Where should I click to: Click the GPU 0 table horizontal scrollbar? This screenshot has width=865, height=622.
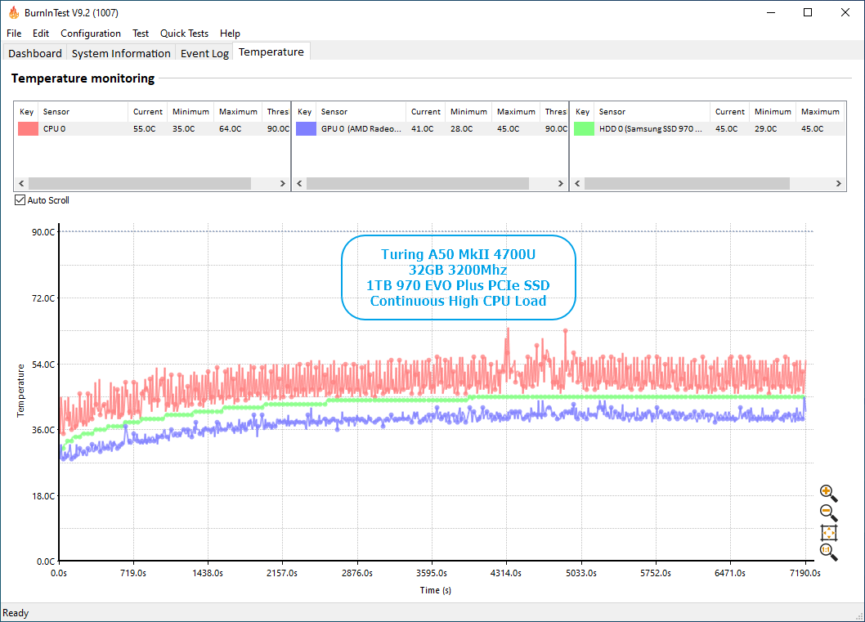tap(418, 183)
